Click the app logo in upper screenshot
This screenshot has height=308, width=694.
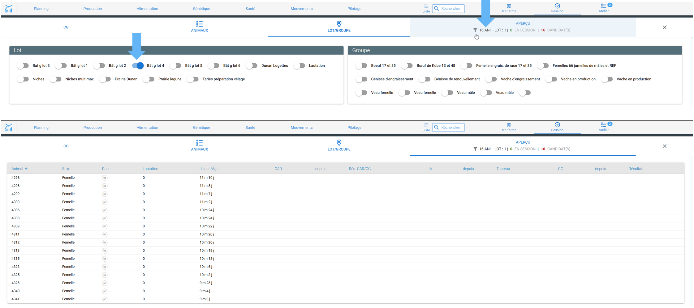tap(9, 9)
